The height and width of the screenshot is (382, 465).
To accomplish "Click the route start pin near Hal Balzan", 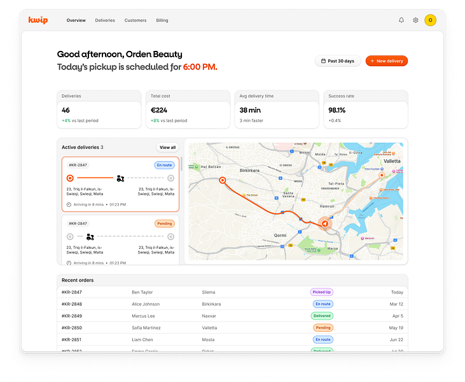I will 223,180.
